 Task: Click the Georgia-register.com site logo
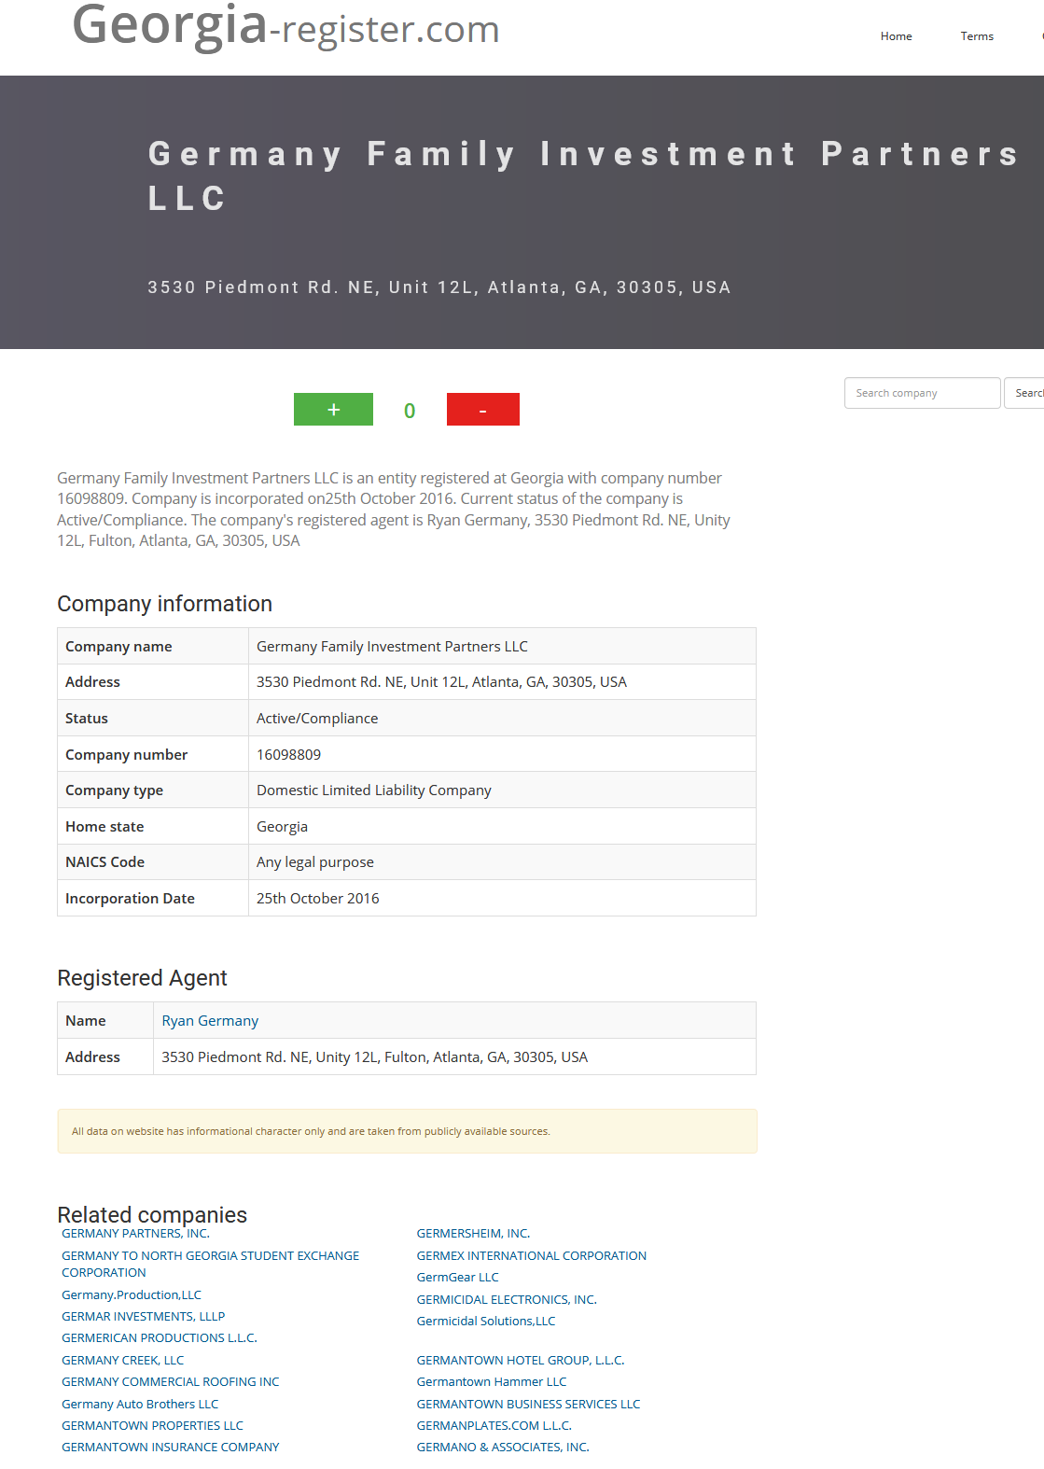[285, 26]
